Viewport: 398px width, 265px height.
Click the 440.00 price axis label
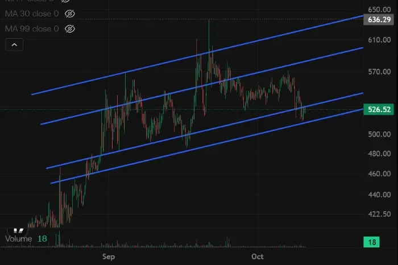point(379,194)
